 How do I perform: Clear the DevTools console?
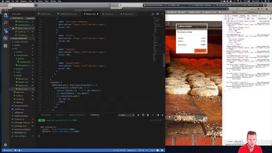point(229,19)
